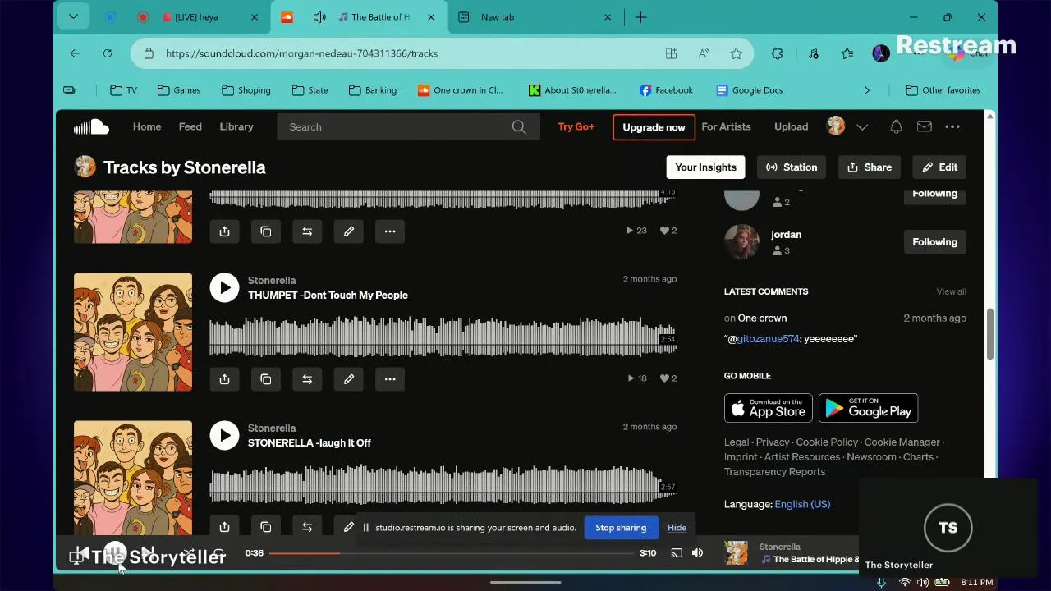
Task: Hide the screen sharing notice
Action: [x=677, y=528]
